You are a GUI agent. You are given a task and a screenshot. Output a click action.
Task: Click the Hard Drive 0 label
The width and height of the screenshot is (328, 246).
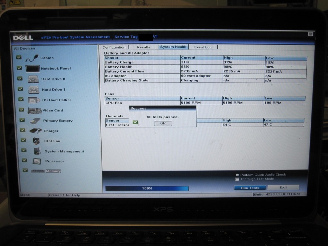(53, 79)
